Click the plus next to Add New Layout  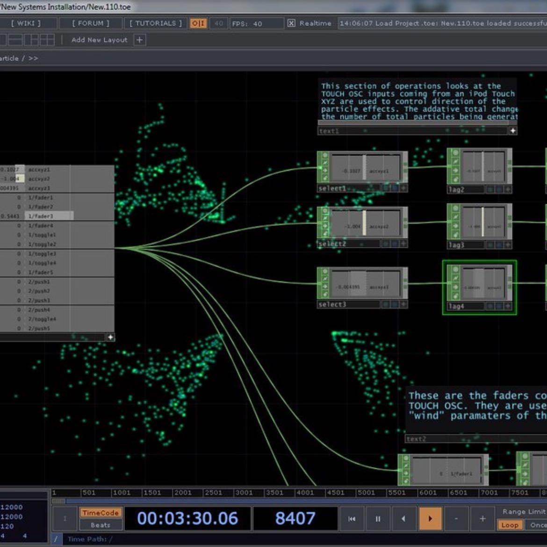click(139, 40)
